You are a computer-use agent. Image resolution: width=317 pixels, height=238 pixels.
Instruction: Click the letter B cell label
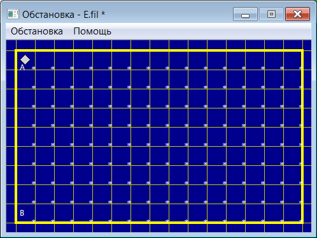(x=22, y=212)
